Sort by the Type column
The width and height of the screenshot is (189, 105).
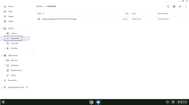tap(134, 14)
